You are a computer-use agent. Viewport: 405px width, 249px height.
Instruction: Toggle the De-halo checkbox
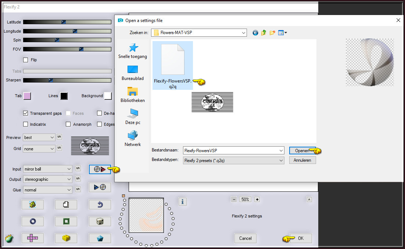[x=100, y=113]
